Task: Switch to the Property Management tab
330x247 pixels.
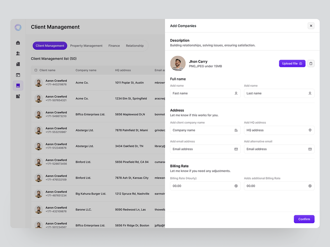Action: pos(86,46)
